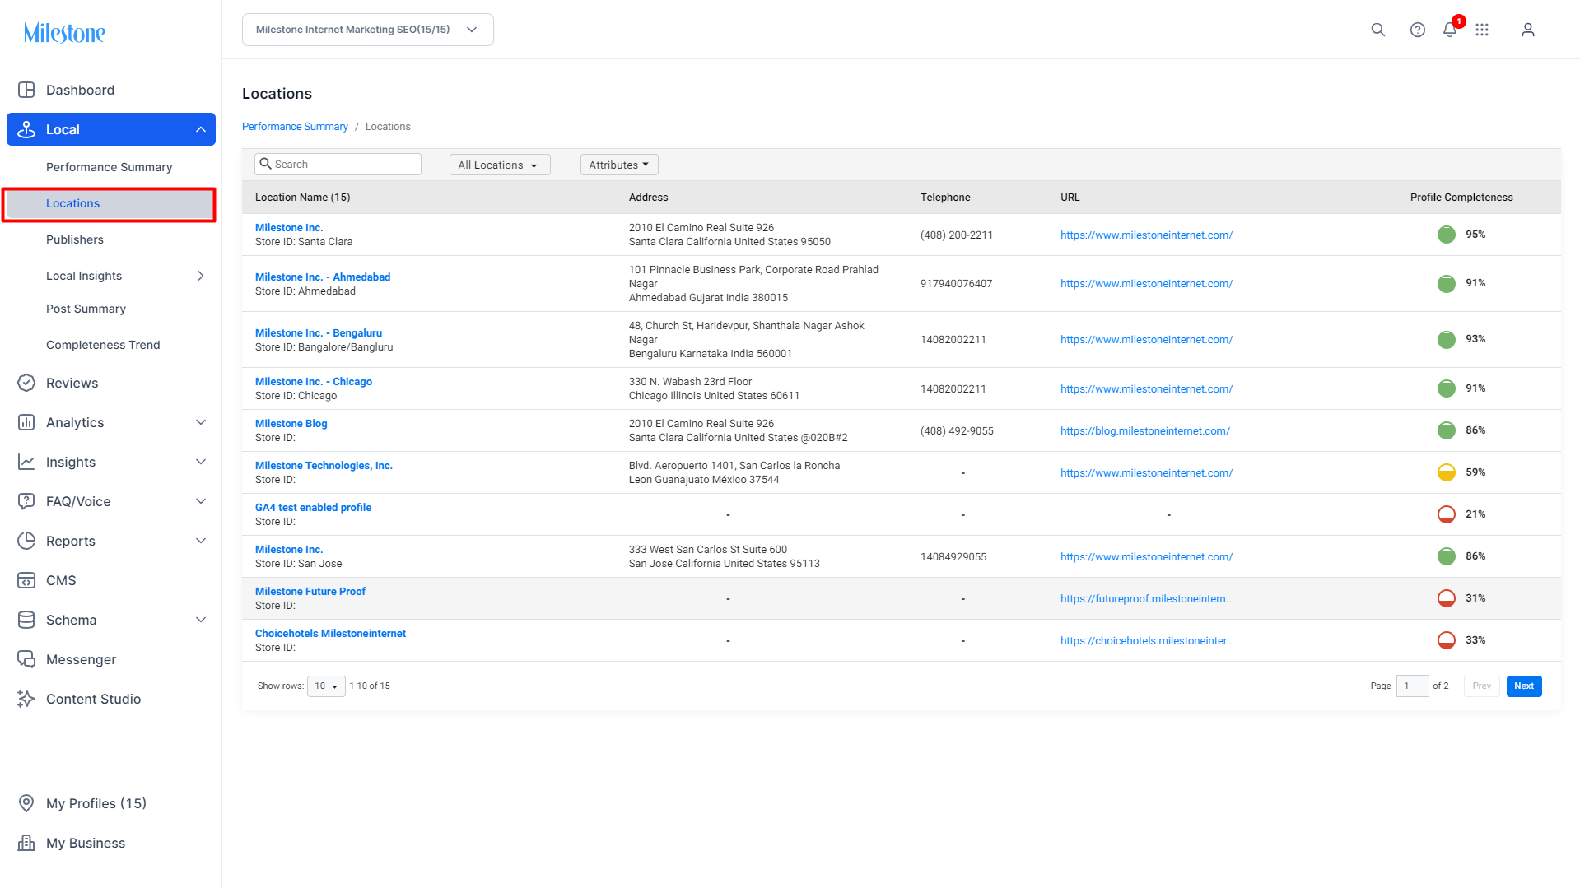The height and width of the screenshot is (888, 1580).
Task: Click the Analytics sidebar icon
Action: click(x=26, y=422)
